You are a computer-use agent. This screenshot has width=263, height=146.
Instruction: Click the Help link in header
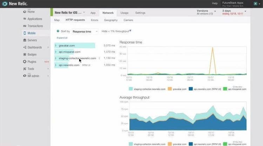215,4
